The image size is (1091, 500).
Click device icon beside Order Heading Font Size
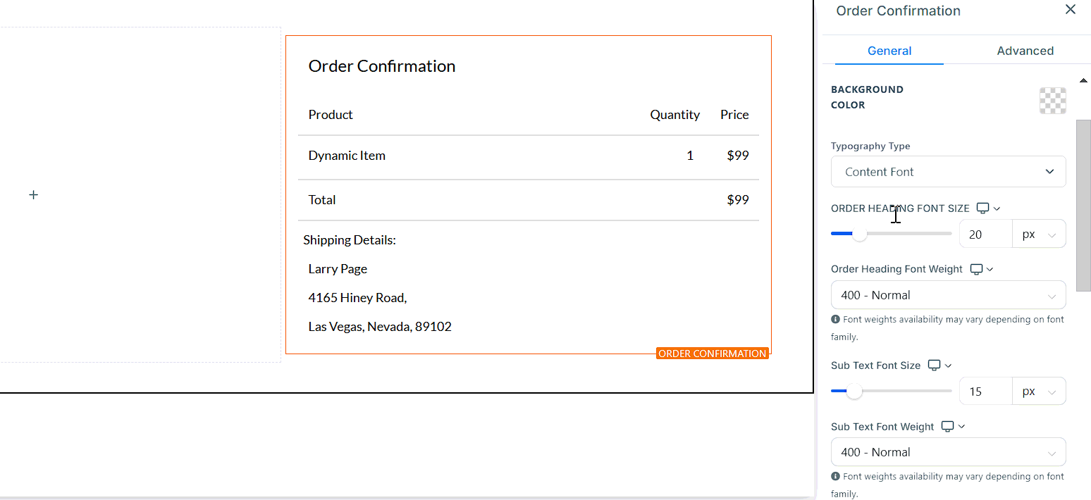[x=983, y=208]
